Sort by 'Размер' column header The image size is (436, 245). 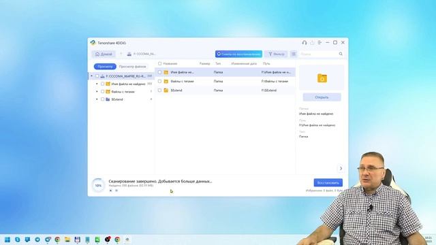coord(204,63)
